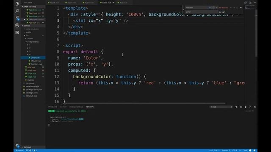Open the Debug view in activity bar
Image resolution: width=271 pixels, height=152 pixels.
(x=17, y=25)
